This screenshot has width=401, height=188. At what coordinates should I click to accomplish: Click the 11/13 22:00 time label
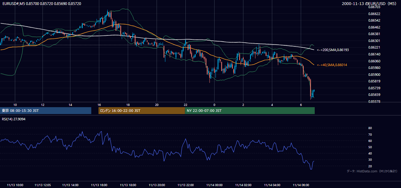(186, 185)
